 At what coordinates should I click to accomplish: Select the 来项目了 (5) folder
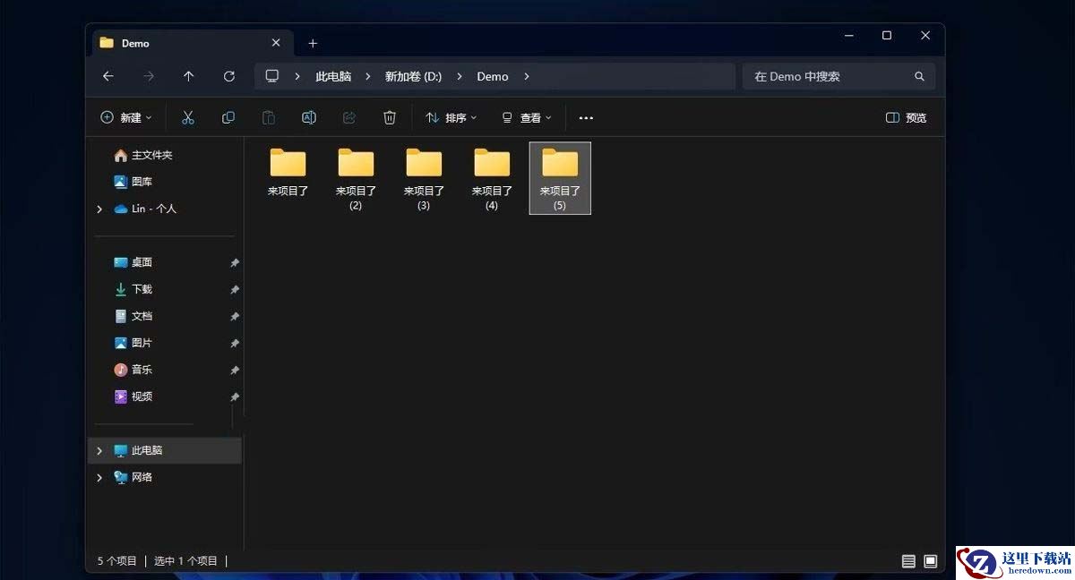point(560,178)
